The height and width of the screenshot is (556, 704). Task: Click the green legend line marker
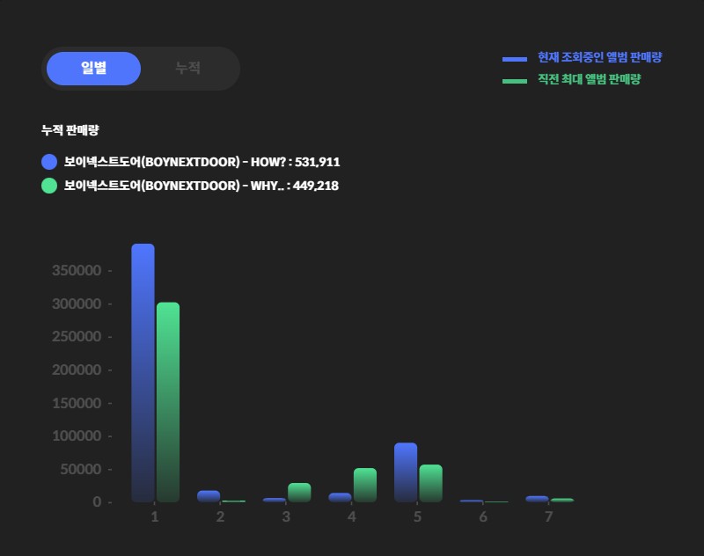515,81
